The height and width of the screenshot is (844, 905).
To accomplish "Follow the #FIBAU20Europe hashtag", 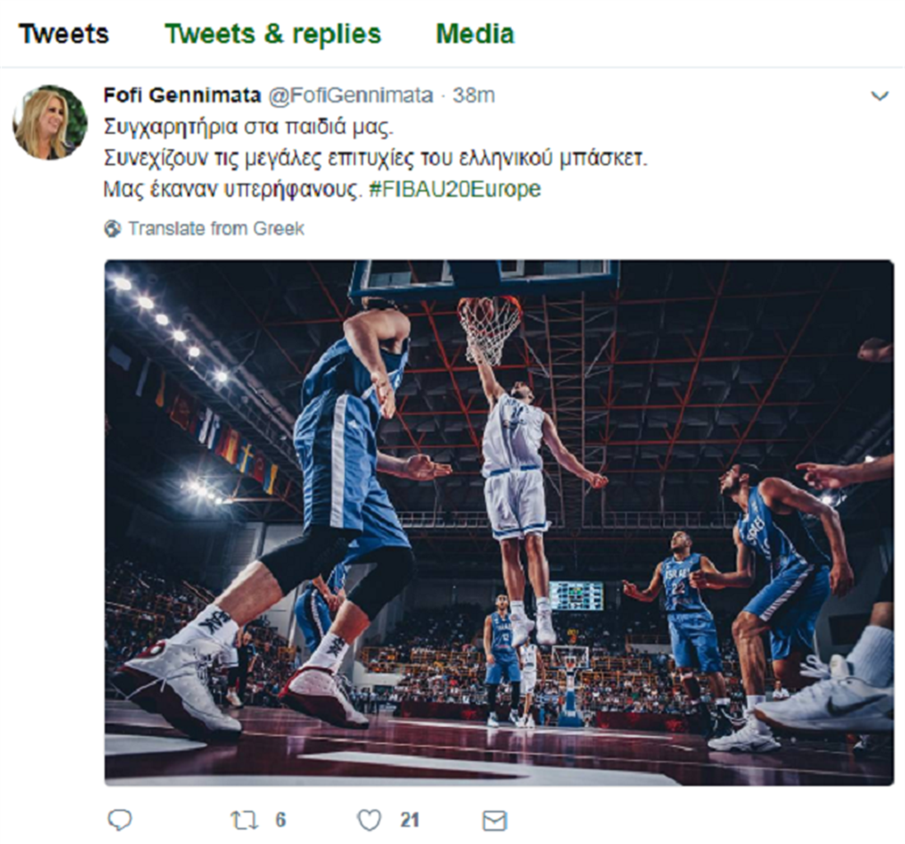I will 455,189.
